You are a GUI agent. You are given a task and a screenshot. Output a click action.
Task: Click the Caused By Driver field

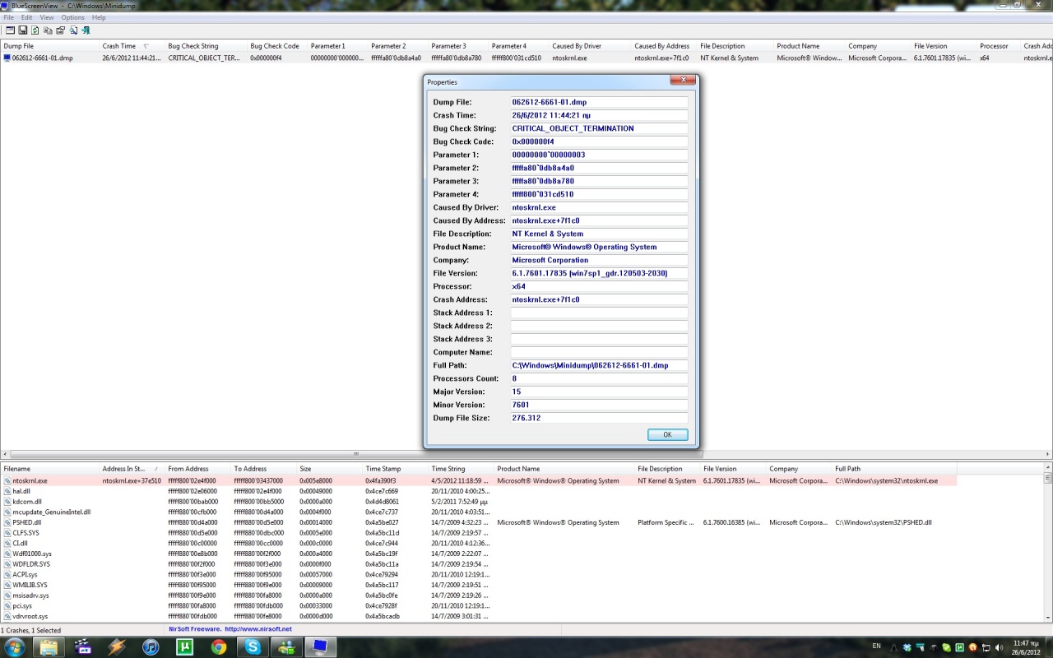coord(599,207)
